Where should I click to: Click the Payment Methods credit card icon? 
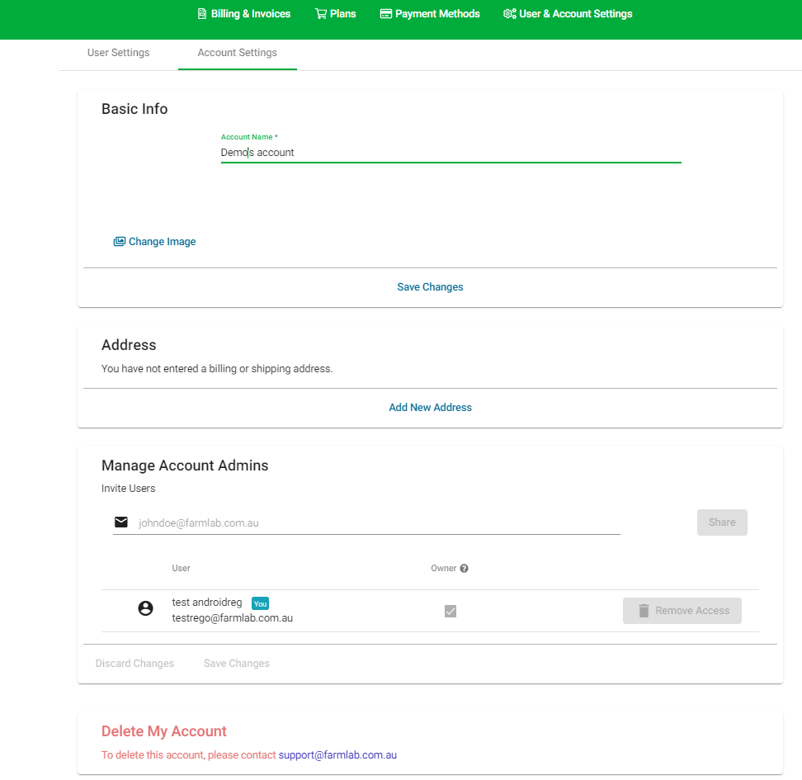(x=385, y=14)
